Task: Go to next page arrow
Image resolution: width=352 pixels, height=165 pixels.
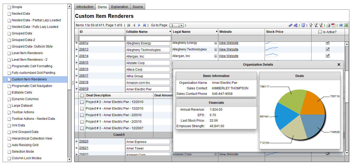Action: [x=139, y=25]
